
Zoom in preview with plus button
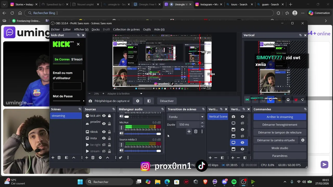(103, 94)
